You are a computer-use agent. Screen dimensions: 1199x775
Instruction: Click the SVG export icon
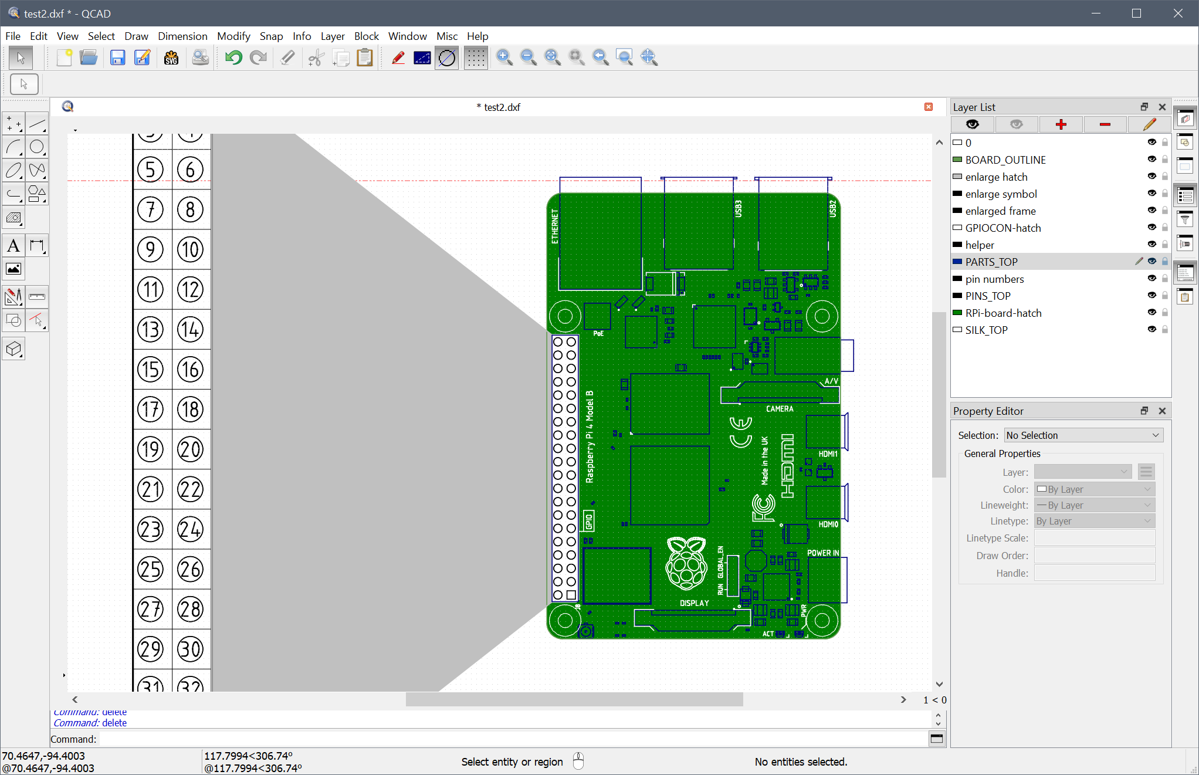[x=171, y=57]
